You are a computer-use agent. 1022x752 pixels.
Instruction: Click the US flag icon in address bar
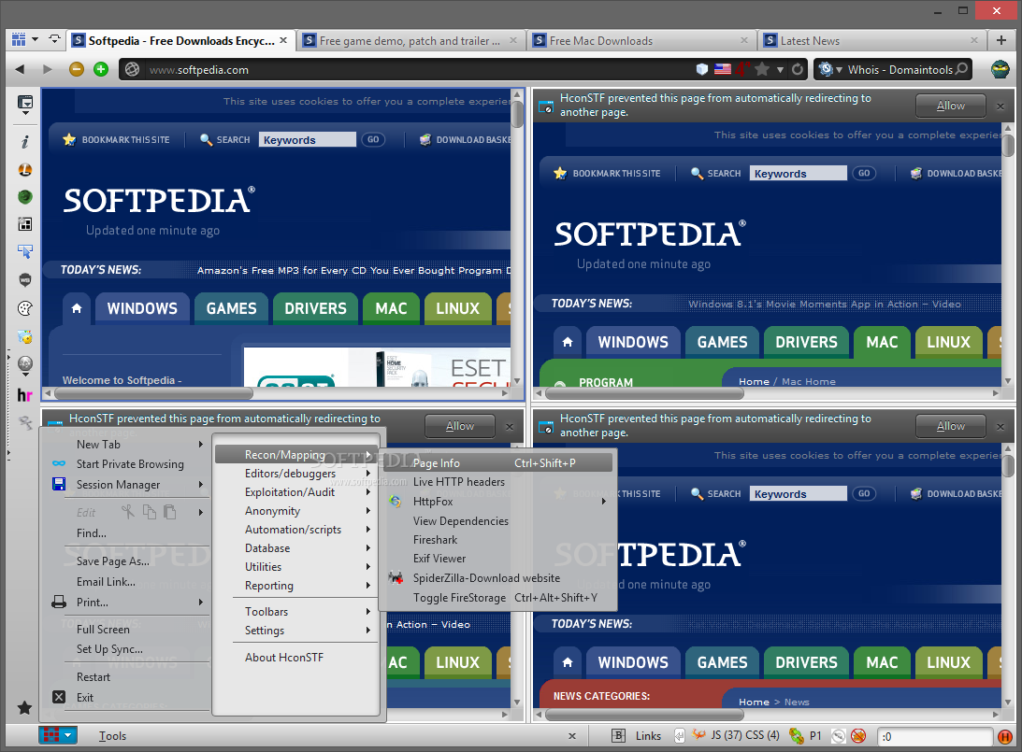point(722,69)
